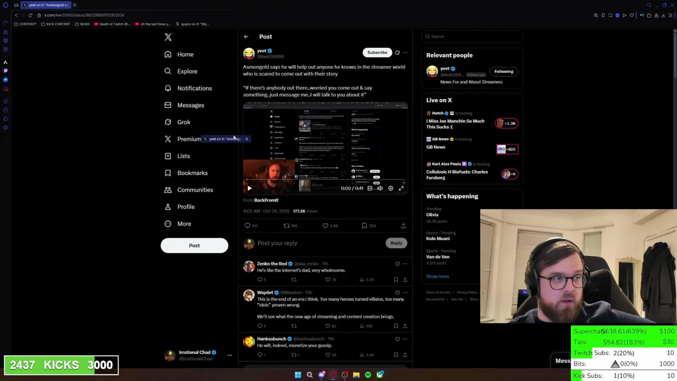Open Lists in the sidebar
Screen dimensions: 677x381
click(177, 156)
